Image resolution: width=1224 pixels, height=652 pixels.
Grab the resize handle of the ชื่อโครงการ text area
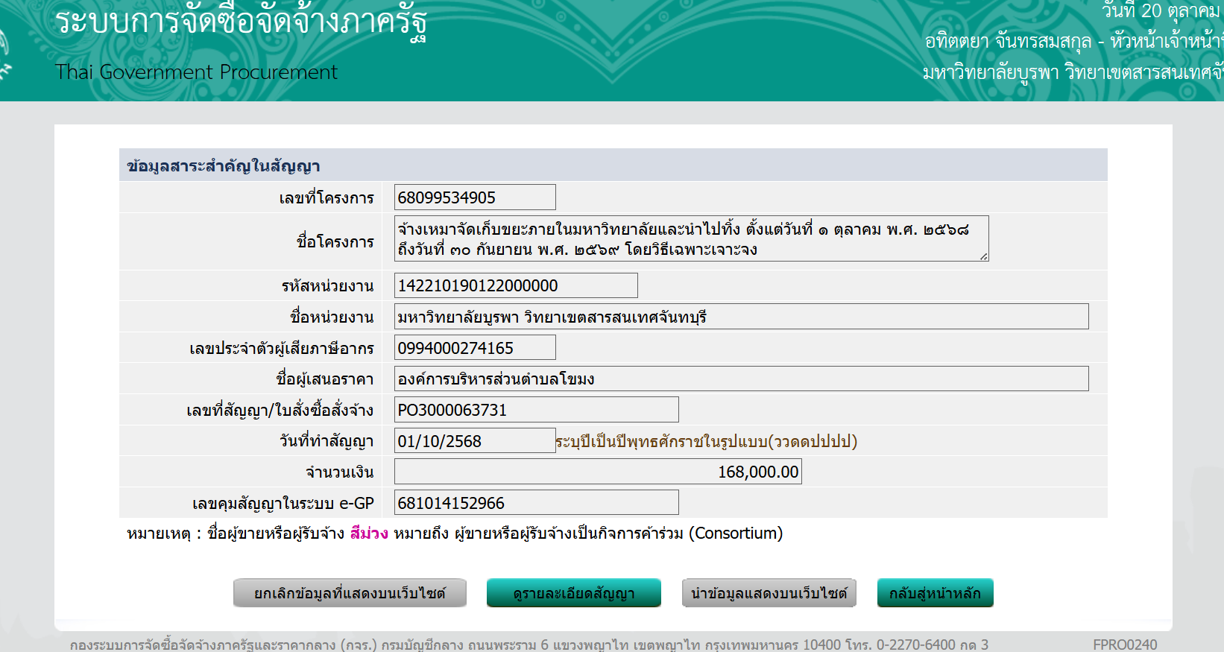984,256
